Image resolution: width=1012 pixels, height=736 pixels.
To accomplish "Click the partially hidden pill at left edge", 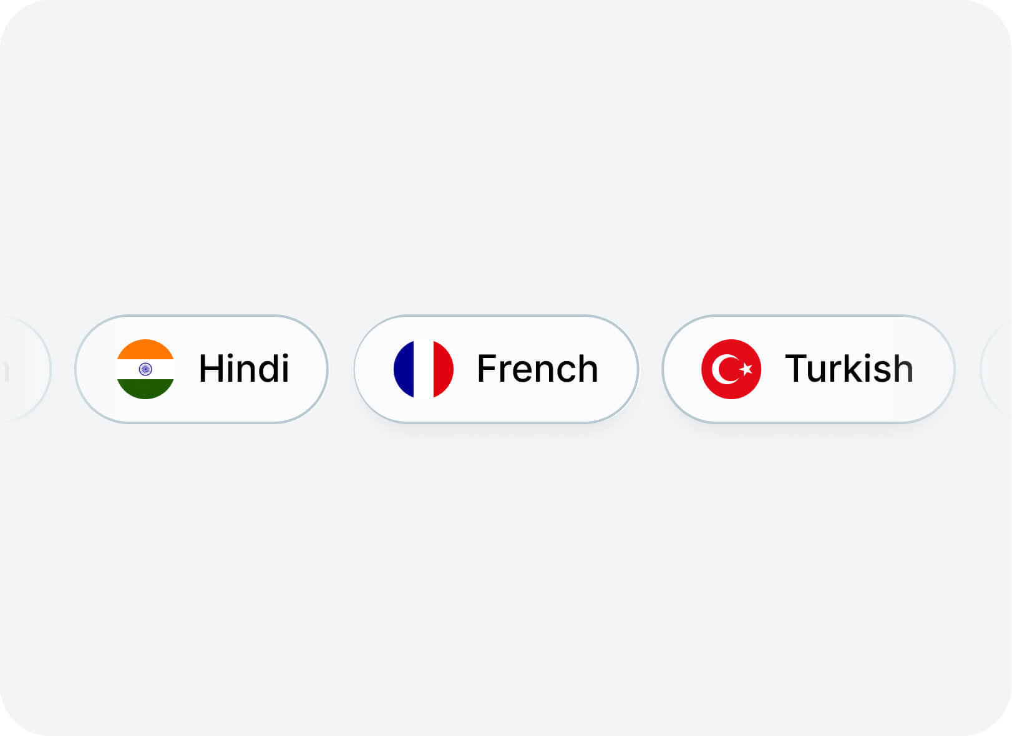I will 22,369.
